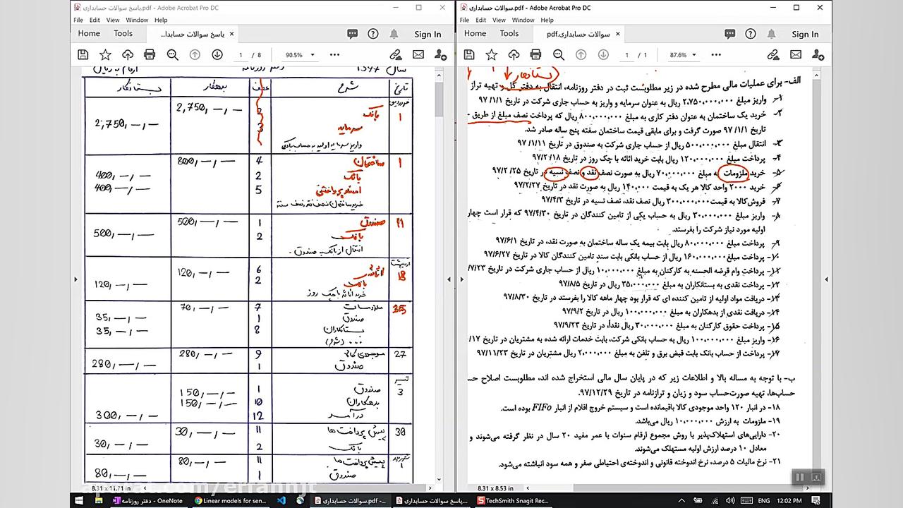Save the left answer-sheet PDF
Viewport: 903px width, 508px height.
83,55
